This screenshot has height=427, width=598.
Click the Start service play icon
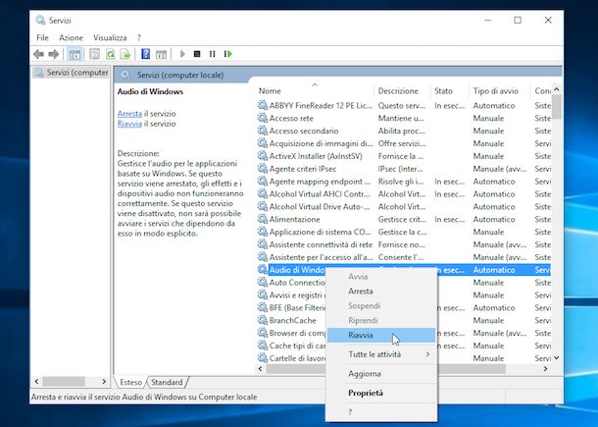coord(182,54)
